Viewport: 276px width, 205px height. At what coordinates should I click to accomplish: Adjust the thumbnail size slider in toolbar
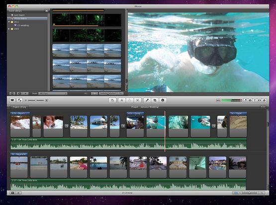(x=36, y=100)
